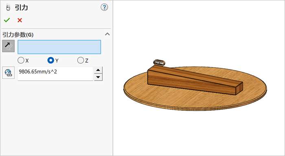285x156 pixels.
Task: Select the Y axis radio button
Action: pos(50,60)
